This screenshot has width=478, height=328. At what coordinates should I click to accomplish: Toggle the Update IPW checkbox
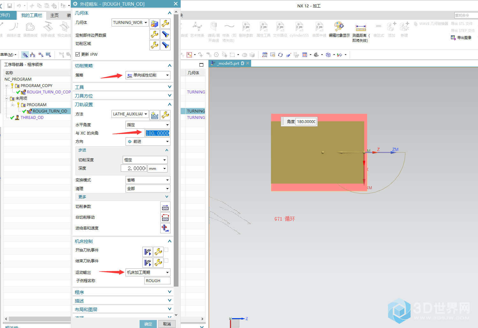click(77, 55)
